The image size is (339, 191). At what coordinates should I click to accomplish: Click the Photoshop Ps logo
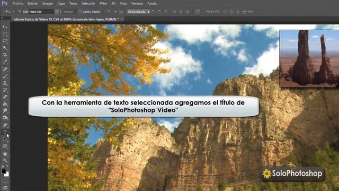[x=5, y=3]
